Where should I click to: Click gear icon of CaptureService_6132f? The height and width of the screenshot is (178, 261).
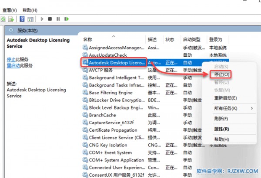click(85, 123)
